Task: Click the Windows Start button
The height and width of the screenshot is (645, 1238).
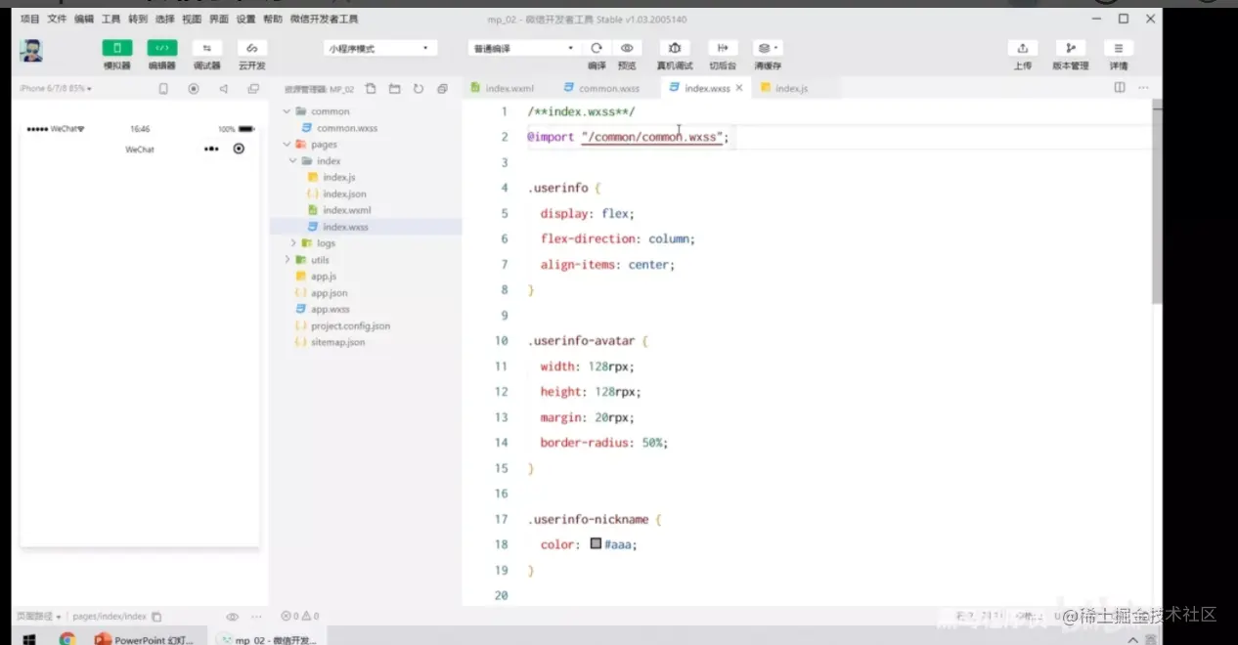Action: (28, 639)
